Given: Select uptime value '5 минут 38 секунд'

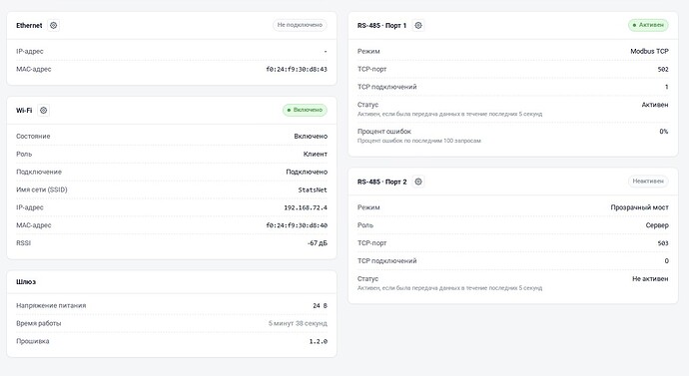Looking at the screenshot, I should (x=298, y=323).
